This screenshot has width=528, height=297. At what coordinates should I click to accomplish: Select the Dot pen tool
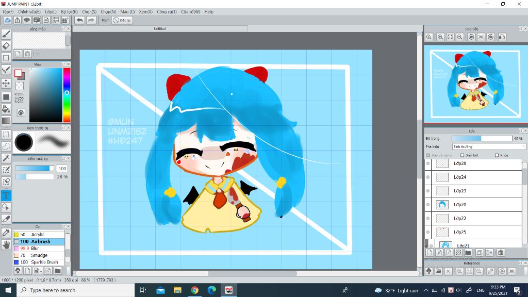tap(6, 70)
